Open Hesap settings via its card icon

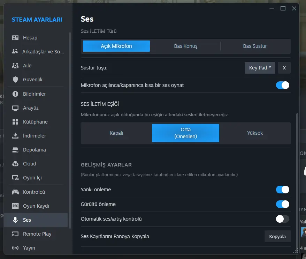pyautogui.click(x=15, y=38)
